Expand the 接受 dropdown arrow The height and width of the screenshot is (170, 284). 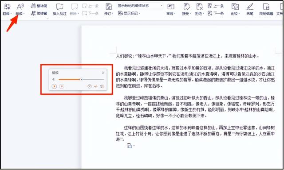tap(190, 13)
